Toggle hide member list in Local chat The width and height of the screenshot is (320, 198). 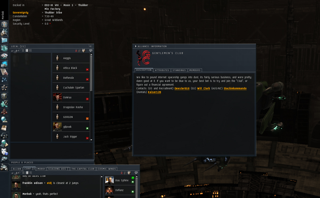[76, 51]
